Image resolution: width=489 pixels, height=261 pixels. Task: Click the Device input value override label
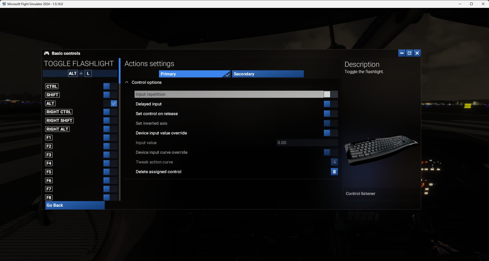click(x=161, y=133)
